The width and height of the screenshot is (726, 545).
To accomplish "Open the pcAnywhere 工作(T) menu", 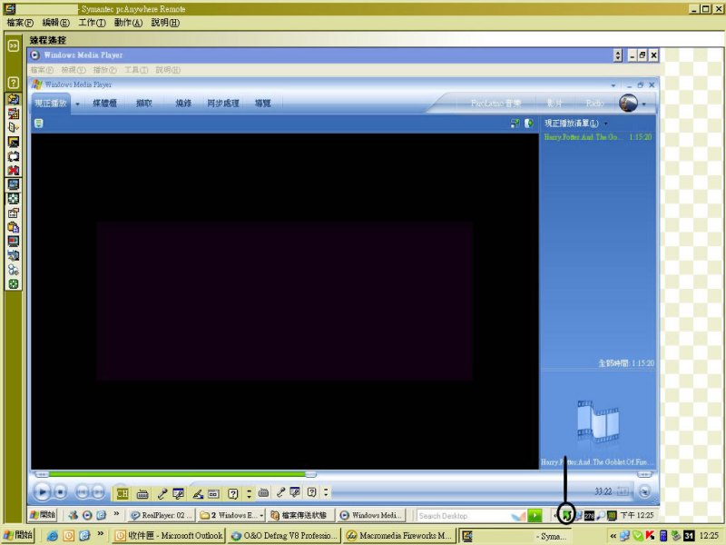I will click(92, 23).
